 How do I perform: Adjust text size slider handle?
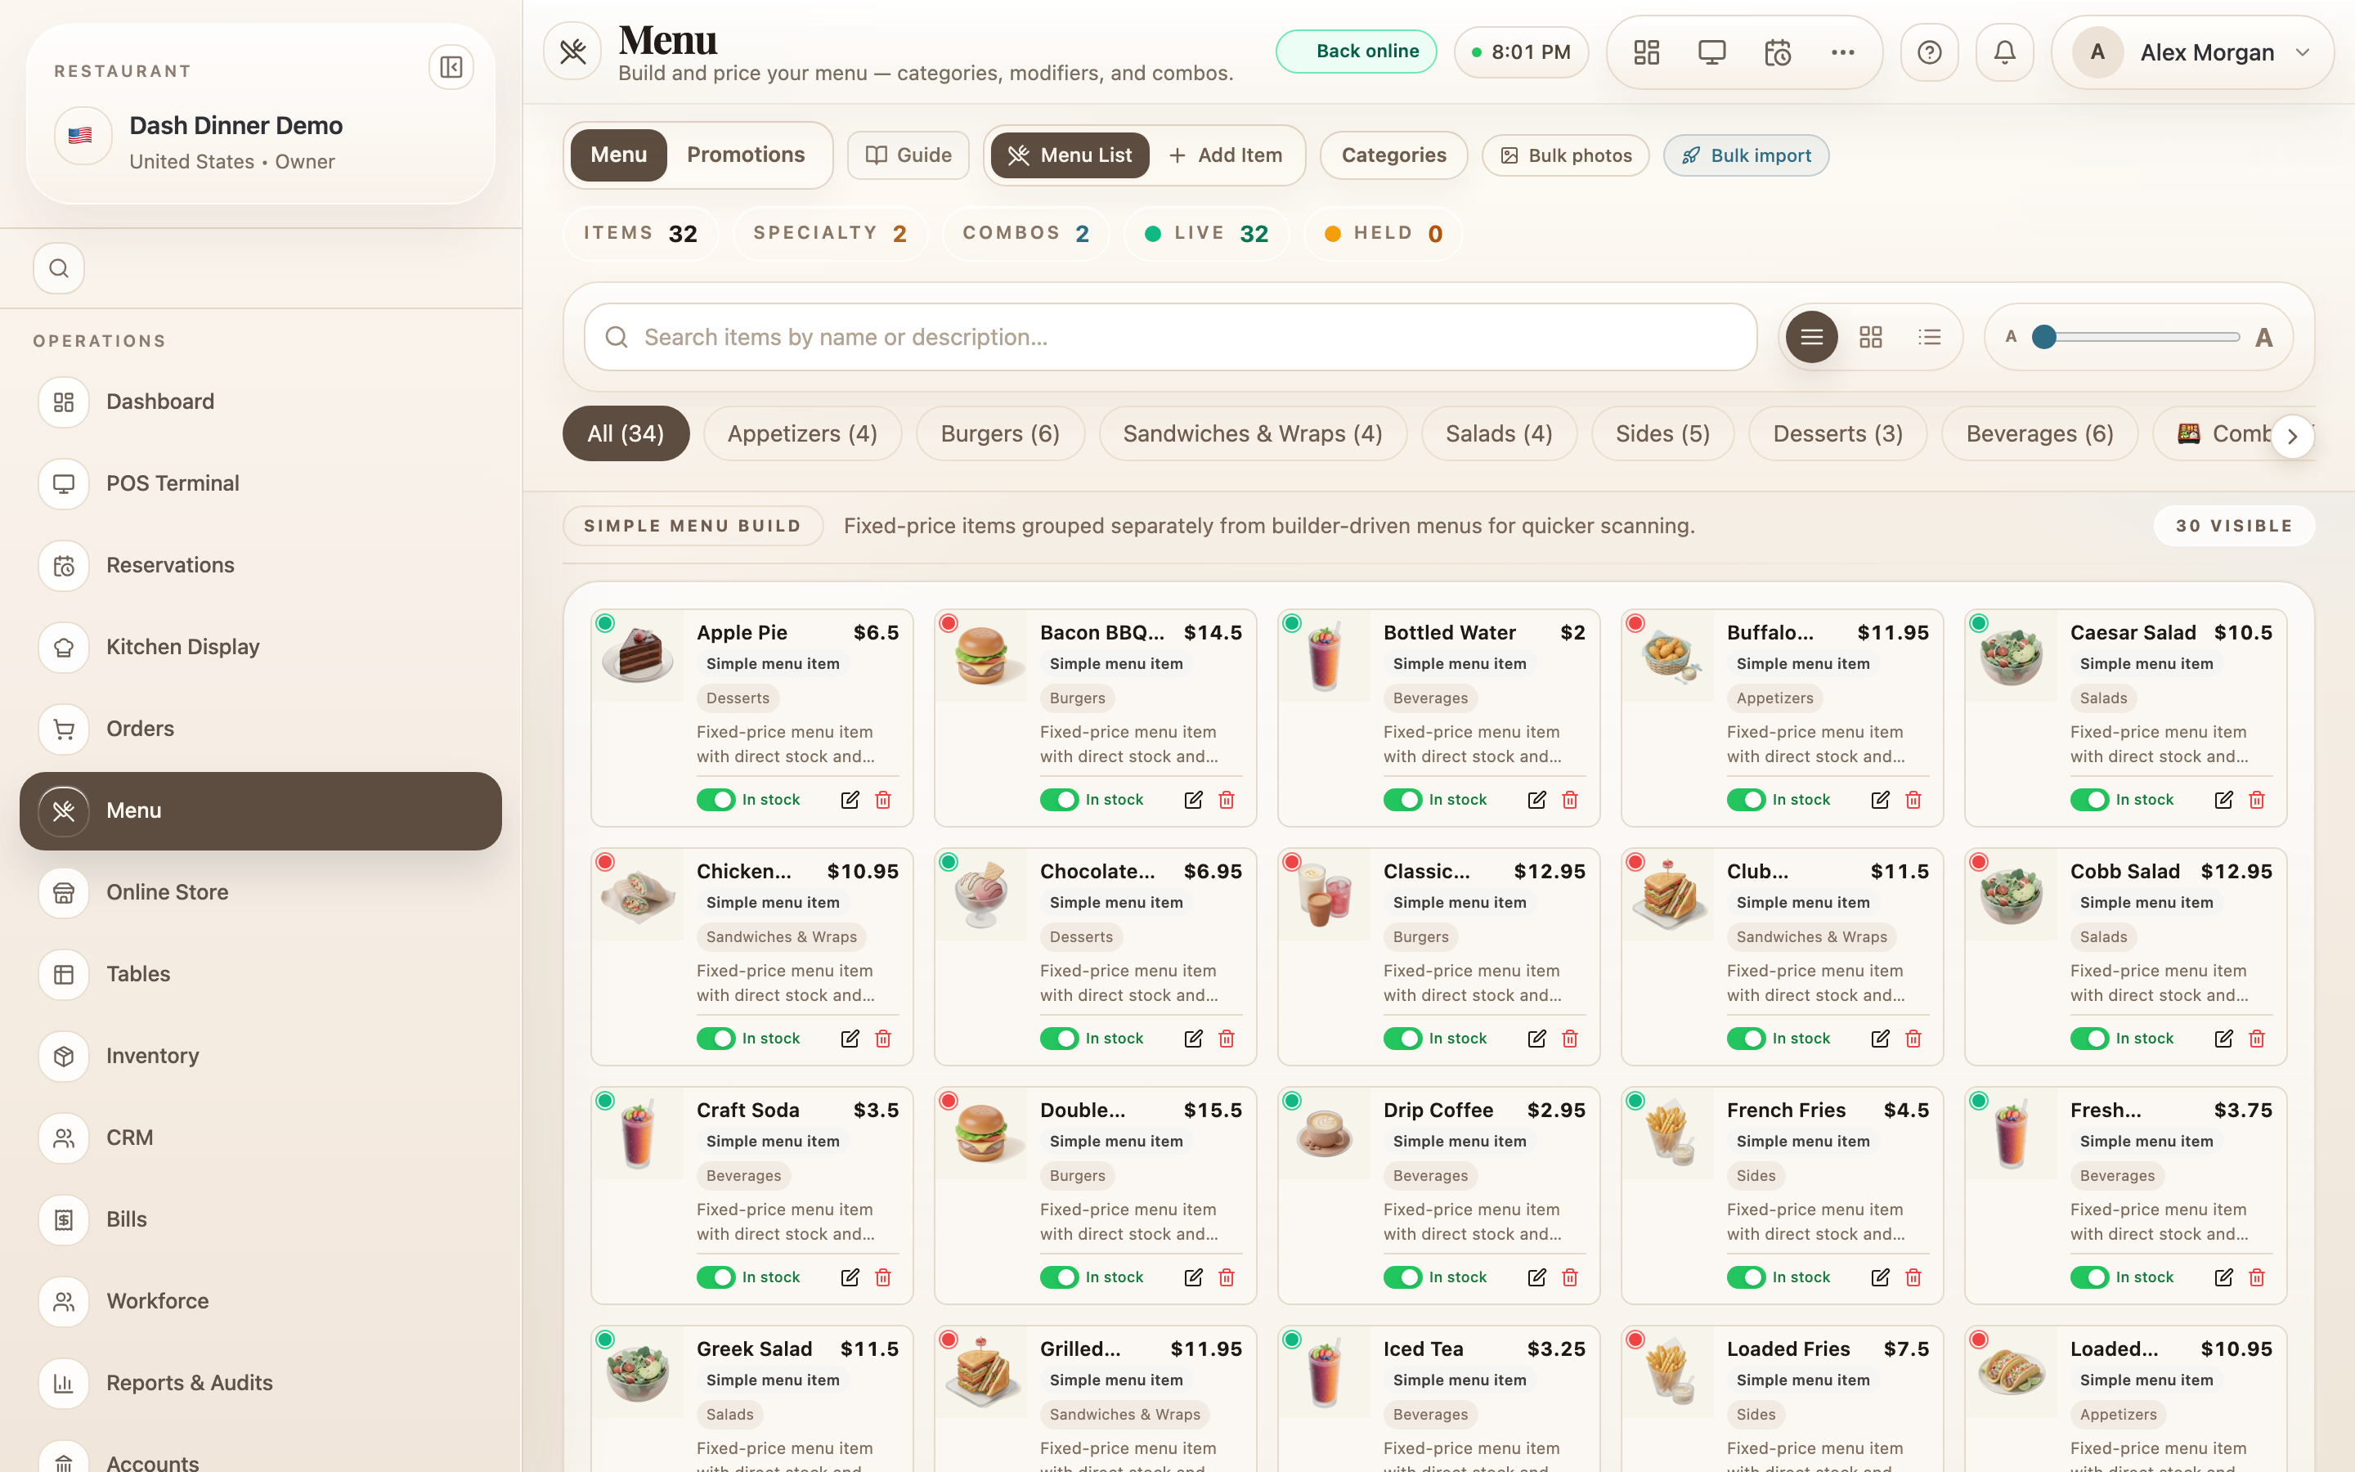[2044, 337]
